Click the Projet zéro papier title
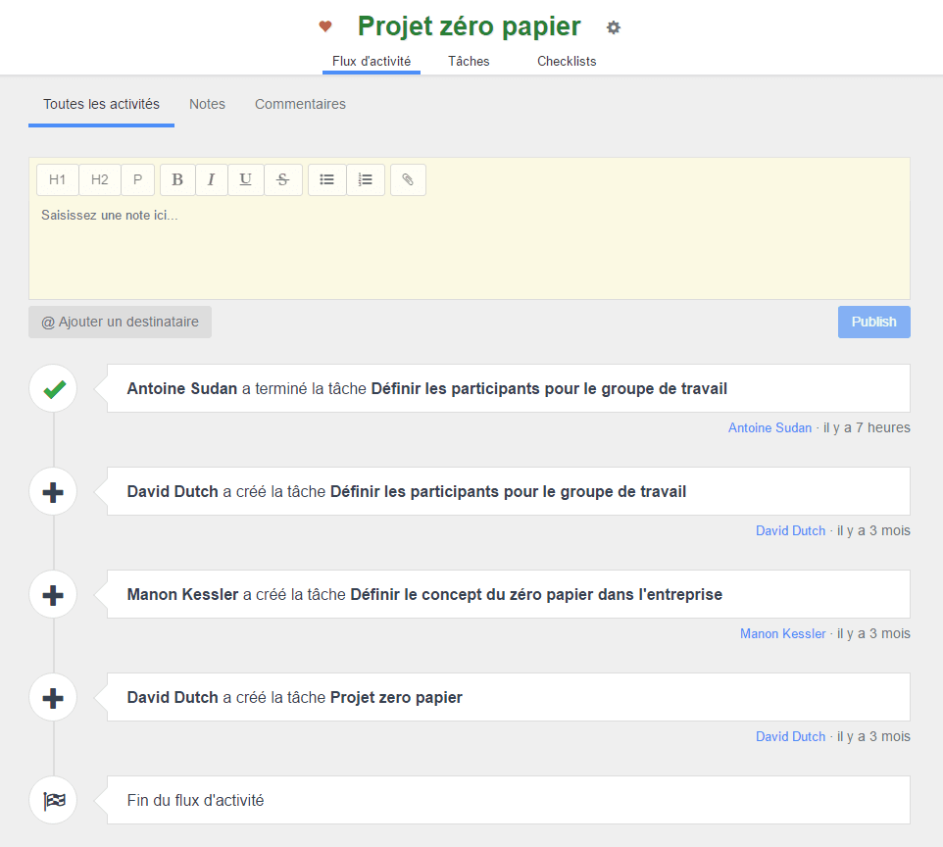The image size is (943, 847). coord(470,26)
